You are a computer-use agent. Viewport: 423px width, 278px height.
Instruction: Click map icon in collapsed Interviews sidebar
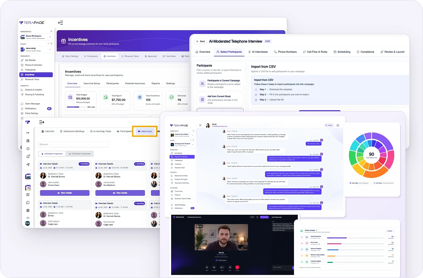point(28,195)
